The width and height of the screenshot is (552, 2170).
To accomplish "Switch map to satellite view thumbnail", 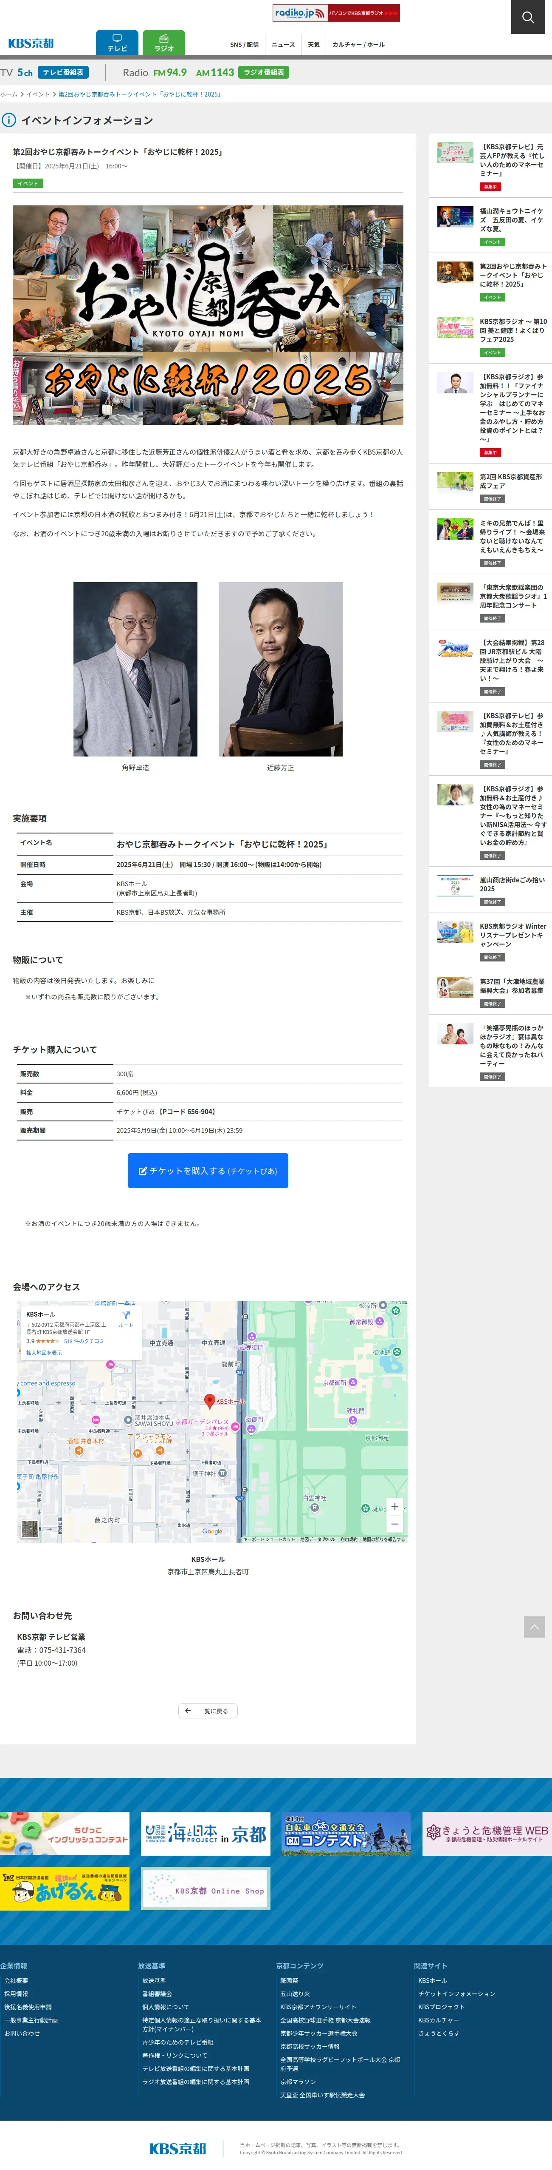I will coord(30,1529).
